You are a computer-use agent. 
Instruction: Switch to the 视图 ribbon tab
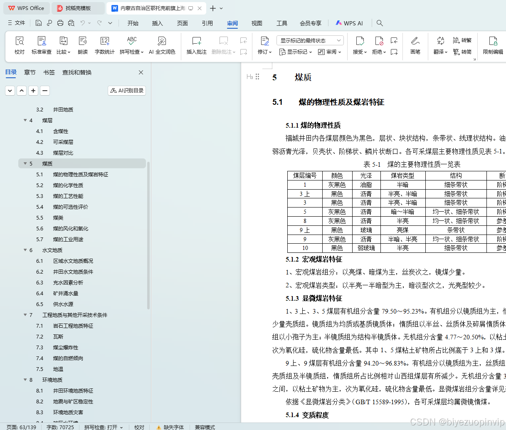(x=257, y=23)
